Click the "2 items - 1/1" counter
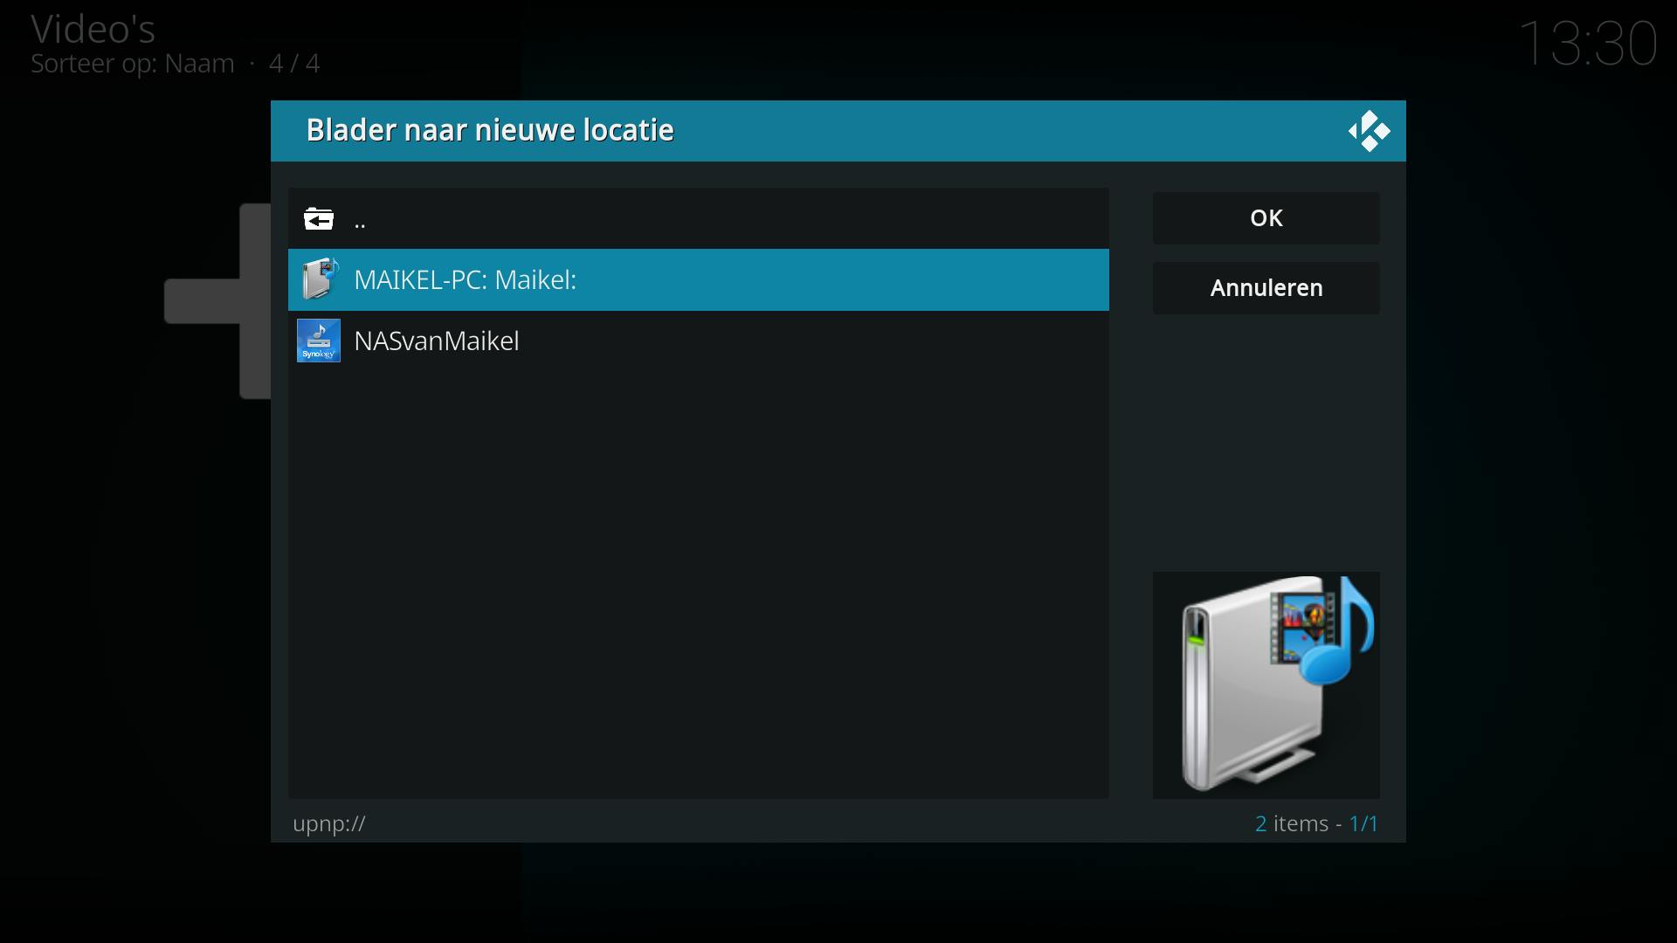Viewport: 1677px width, 943px height. click(x=1316, y=823)
